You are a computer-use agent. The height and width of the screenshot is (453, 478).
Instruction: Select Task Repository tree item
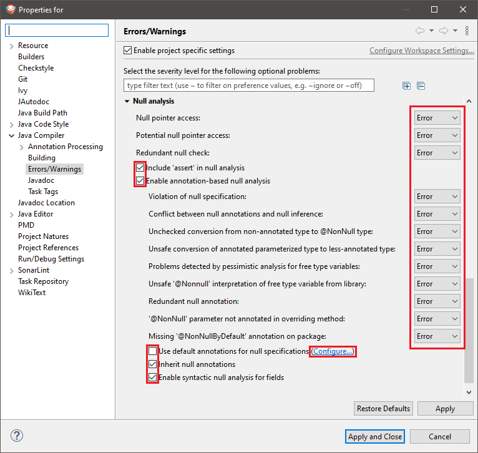click(43, 281)
